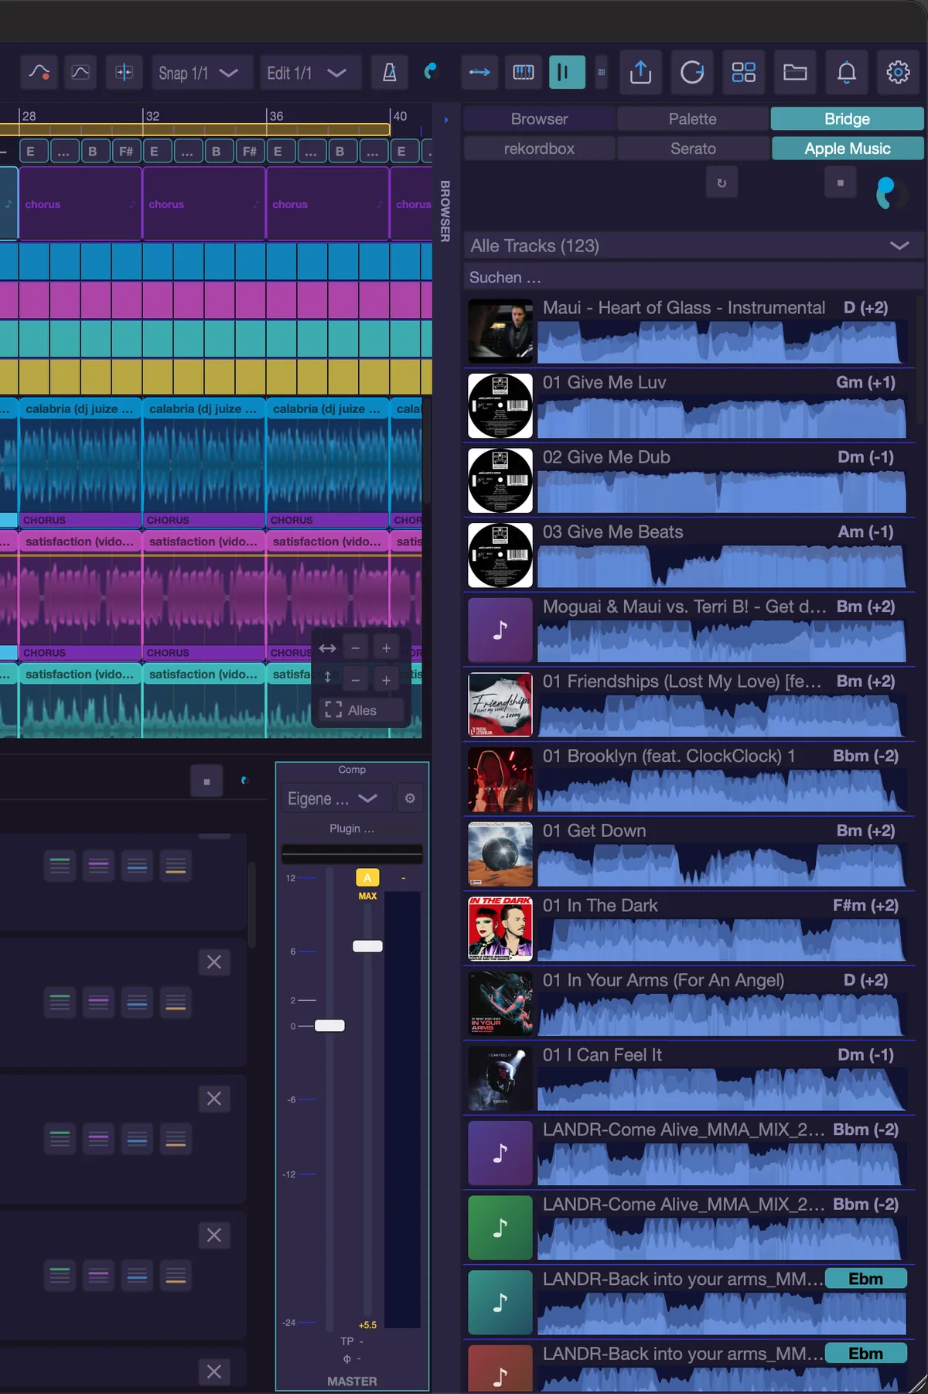Viewport: 928px width, 1394px height.
Task: Adjust the master volume fader handle
Action: (330, 1026)
